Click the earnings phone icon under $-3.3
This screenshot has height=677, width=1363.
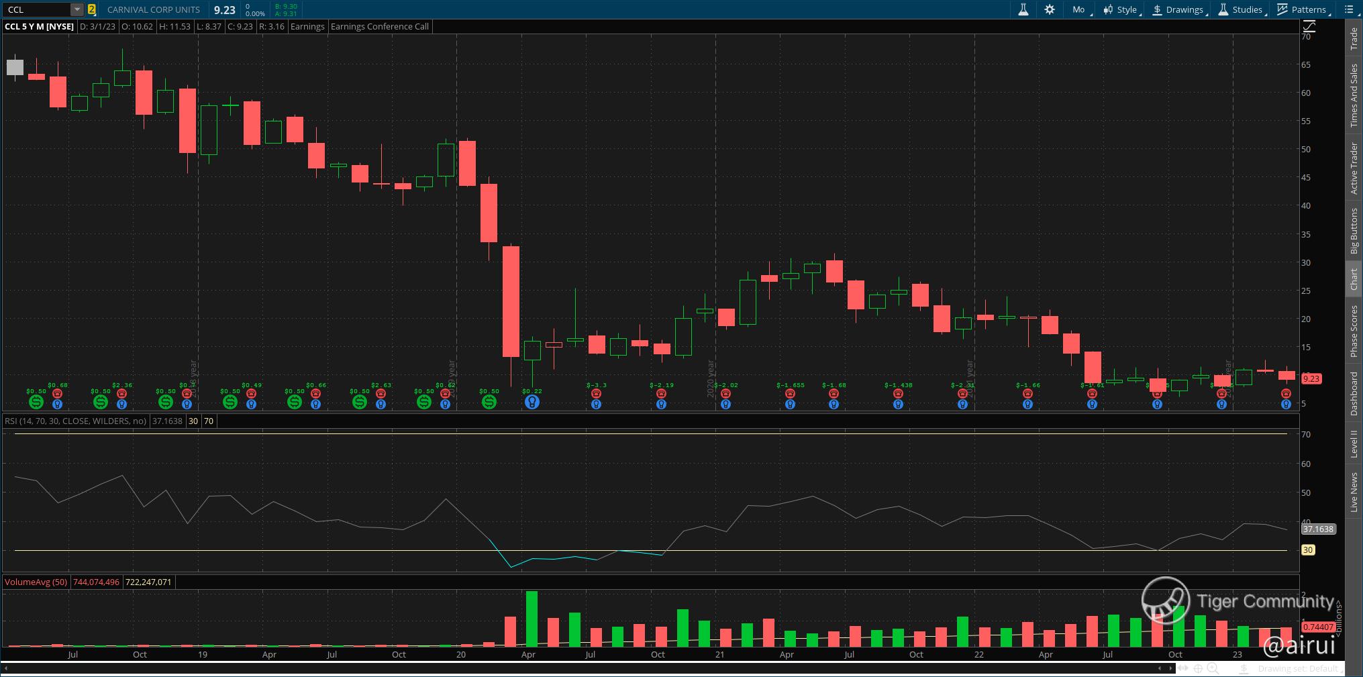click(x=596, y=395)
